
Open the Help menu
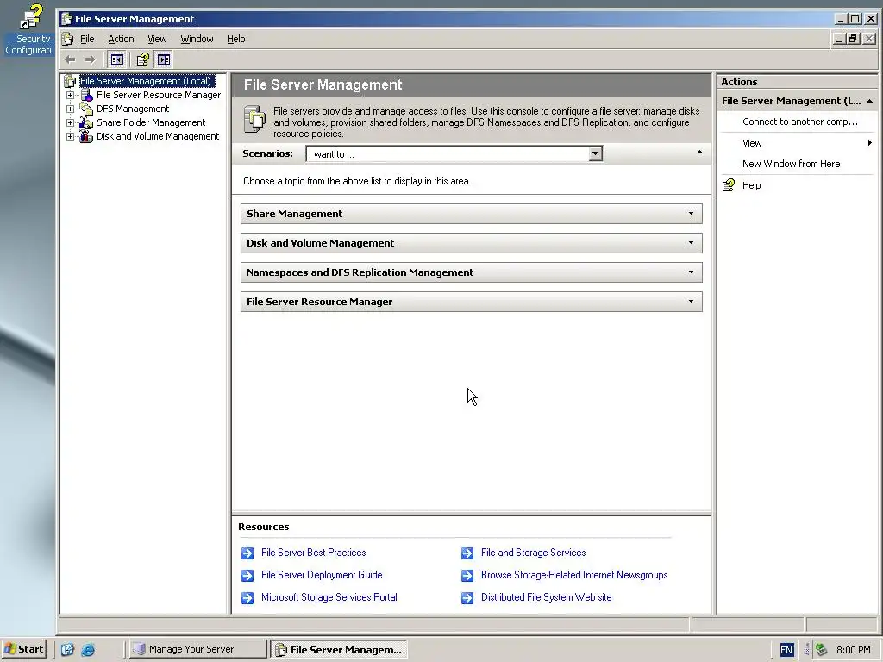[x=236, y=39]
